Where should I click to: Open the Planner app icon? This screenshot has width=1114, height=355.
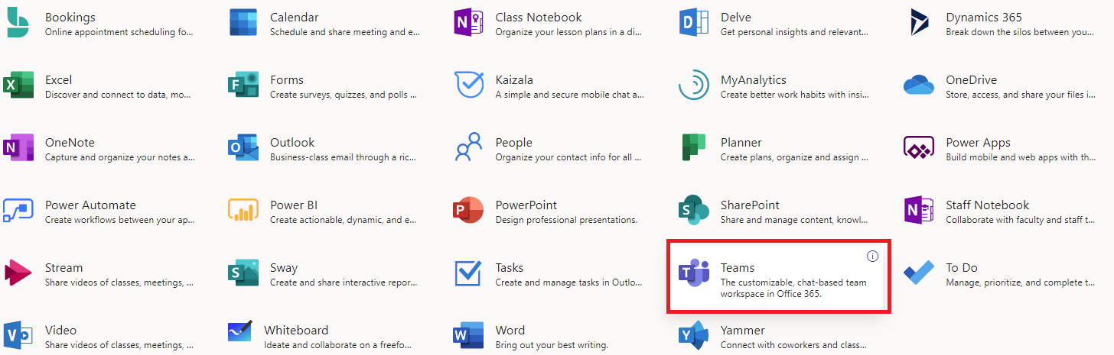693,148
